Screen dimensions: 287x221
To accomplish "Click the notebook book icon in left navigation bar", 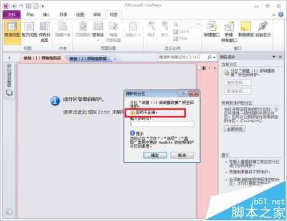I will coord(9,93).
